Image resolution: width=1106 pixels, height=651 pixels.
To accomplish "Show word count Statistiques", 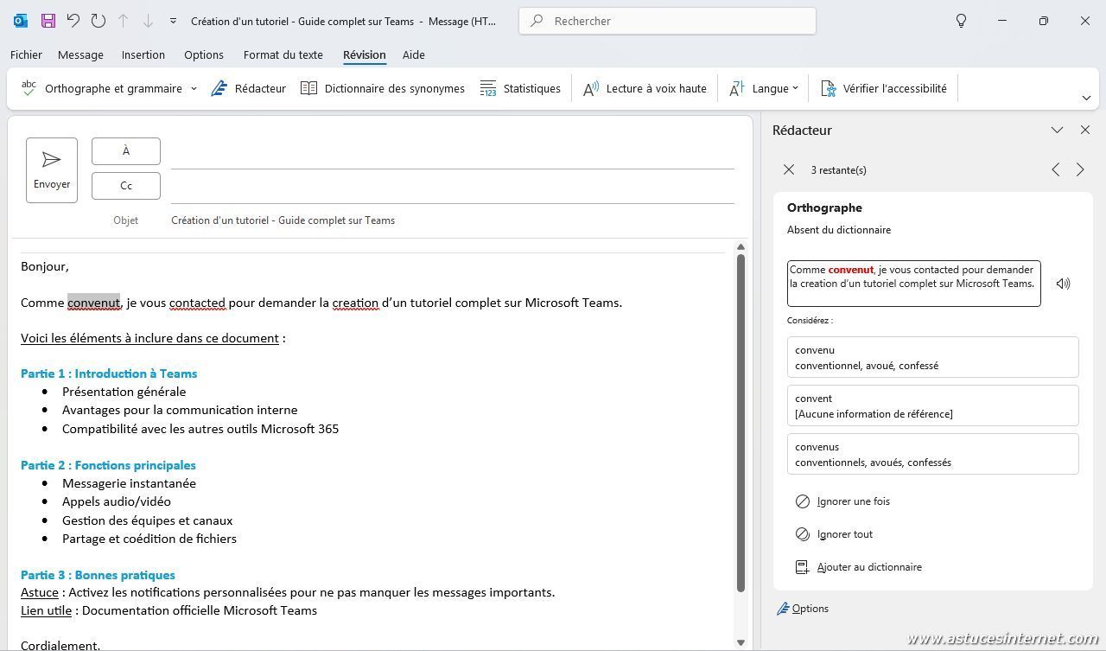I will (x=520, y=88).
